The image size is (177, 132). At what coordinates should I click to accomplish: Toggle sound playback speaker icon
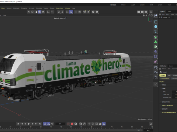(x=52, y=124)
